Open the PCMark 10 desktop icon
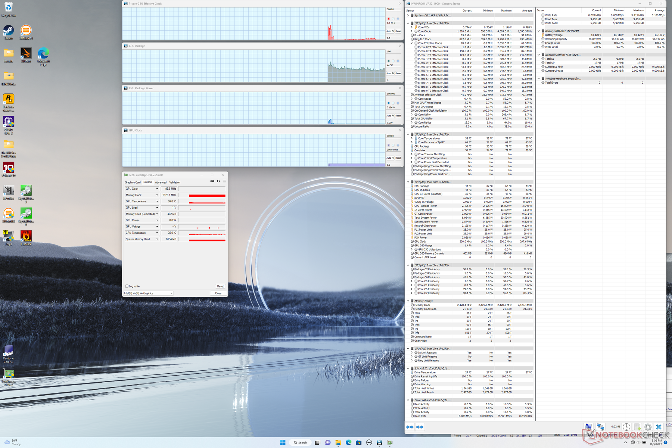Viewport: 672px width, 448px height. coord(9,169)
